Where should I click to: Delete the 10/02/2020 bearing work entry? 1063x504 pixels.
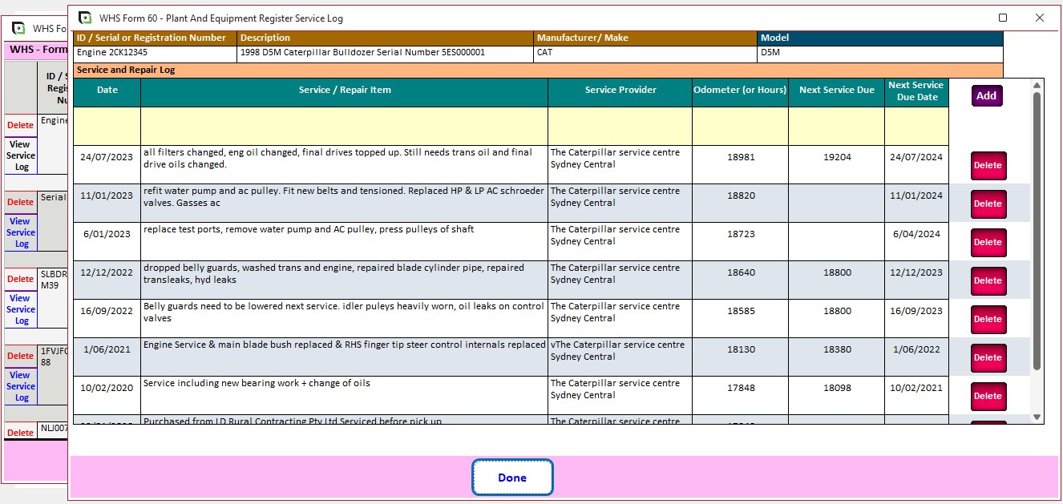pos(988,396)
